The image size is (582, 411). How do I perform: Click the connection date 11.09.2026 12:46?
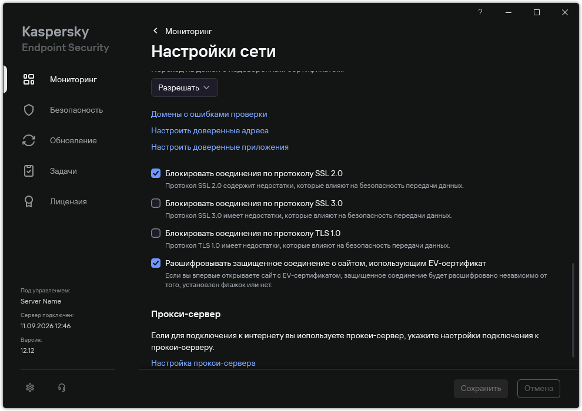coord(45,326)
